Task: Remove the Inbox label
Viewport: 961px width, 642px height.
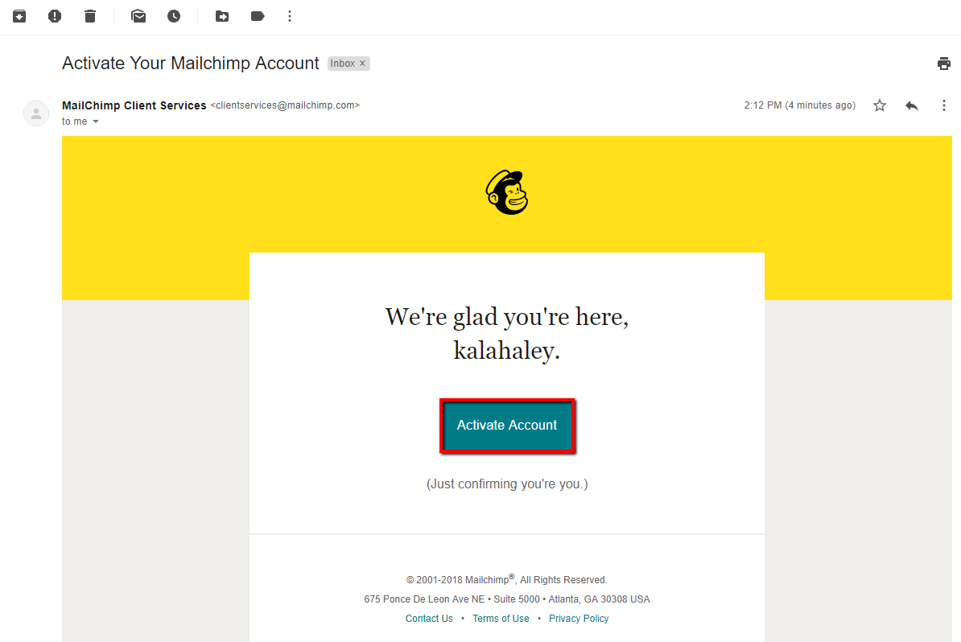Action: (x=362, y=64)
